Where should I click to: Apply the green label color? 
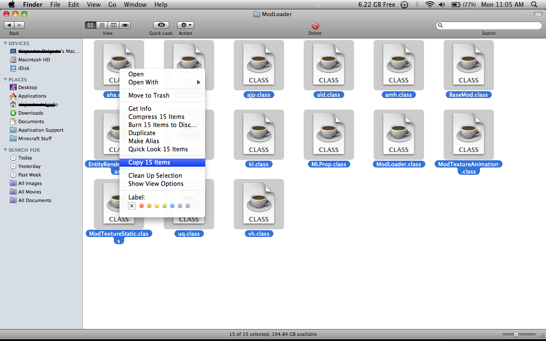click(165, 206)
